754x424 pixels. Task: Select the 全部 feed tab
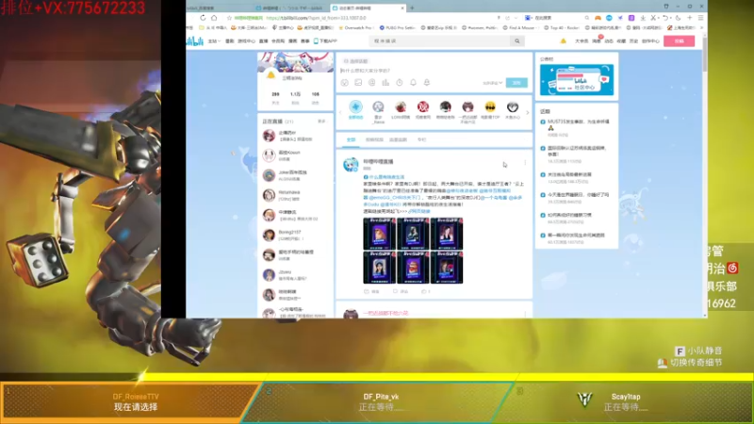tap(351, 139)
